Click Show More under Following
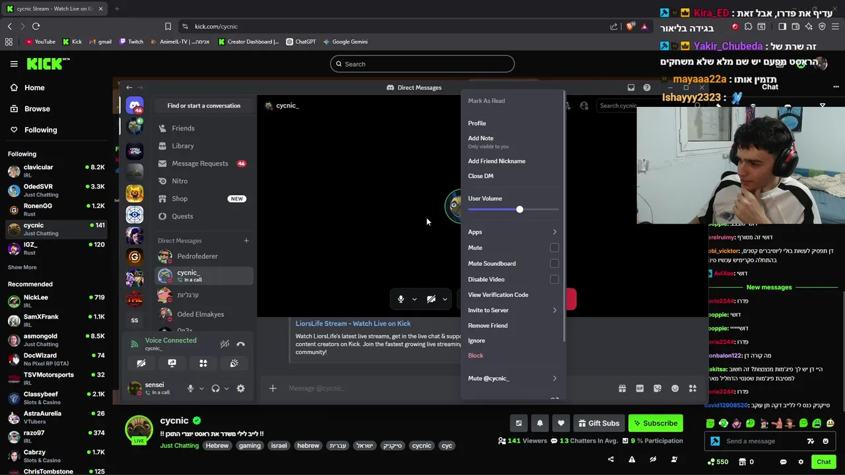845x475 pixels. point(22,267)
